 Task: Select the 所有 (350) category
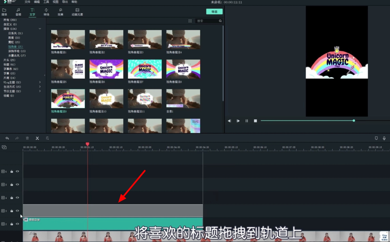tap(10, 20)
